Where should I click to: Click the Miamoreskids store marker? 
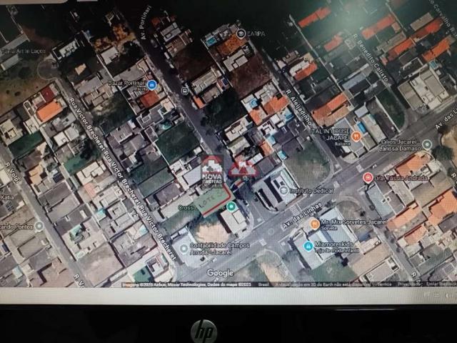[308, 244]
